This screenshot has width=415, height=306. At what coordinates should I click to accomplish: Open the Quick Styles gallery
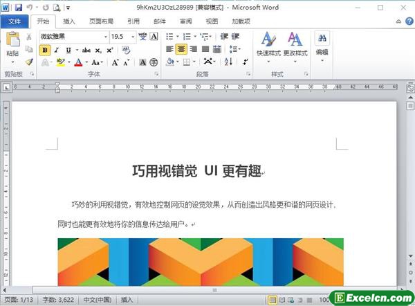[268, 47]
